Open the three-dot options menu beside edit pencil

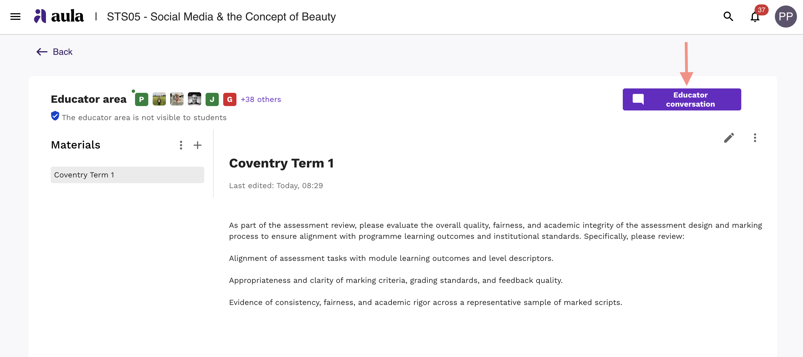click(x=755, y=138)
